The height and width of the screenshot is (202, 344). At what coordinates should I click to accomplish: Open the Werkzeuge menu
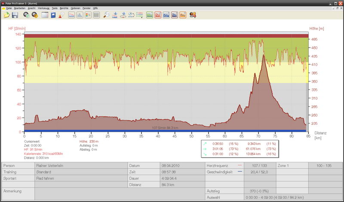point(43,8)
